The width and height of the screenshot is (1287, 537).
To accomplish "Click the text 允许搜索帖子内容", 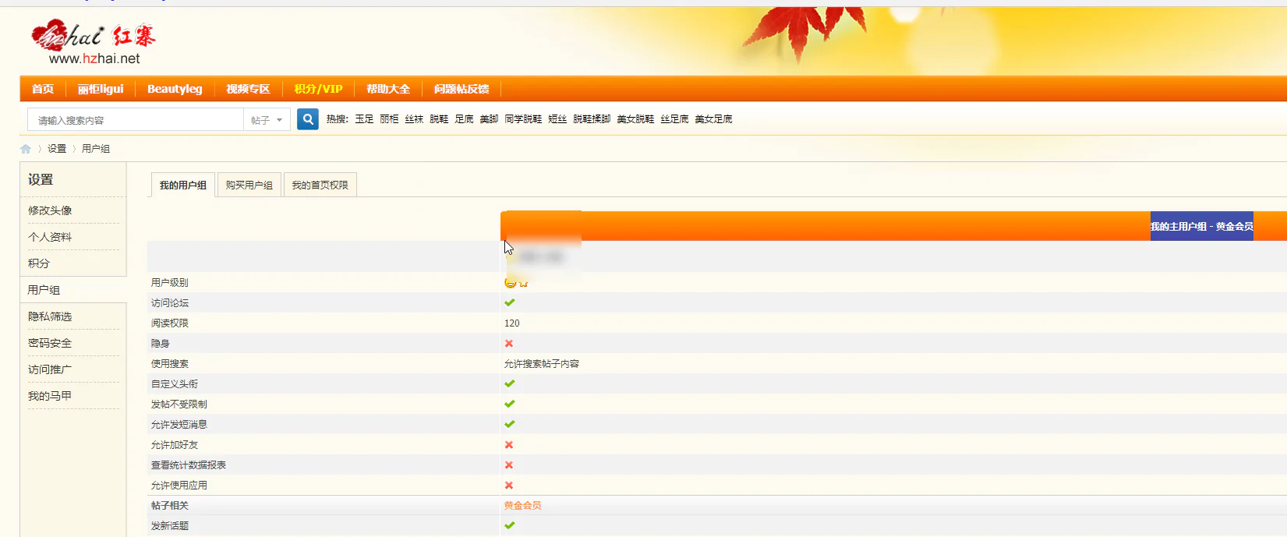I will 542,364.
